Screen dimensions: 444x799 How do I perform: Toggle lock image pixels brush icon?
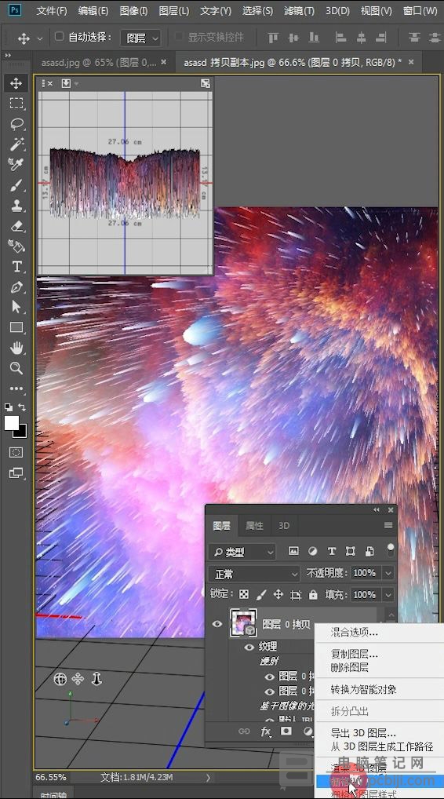click(x=261, y=595)
